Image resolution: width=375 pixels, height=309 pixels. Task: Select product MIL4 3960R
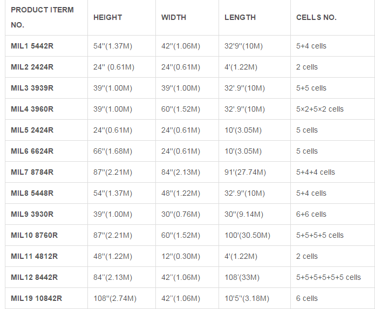pyautogui.click(x=32, y=109)
